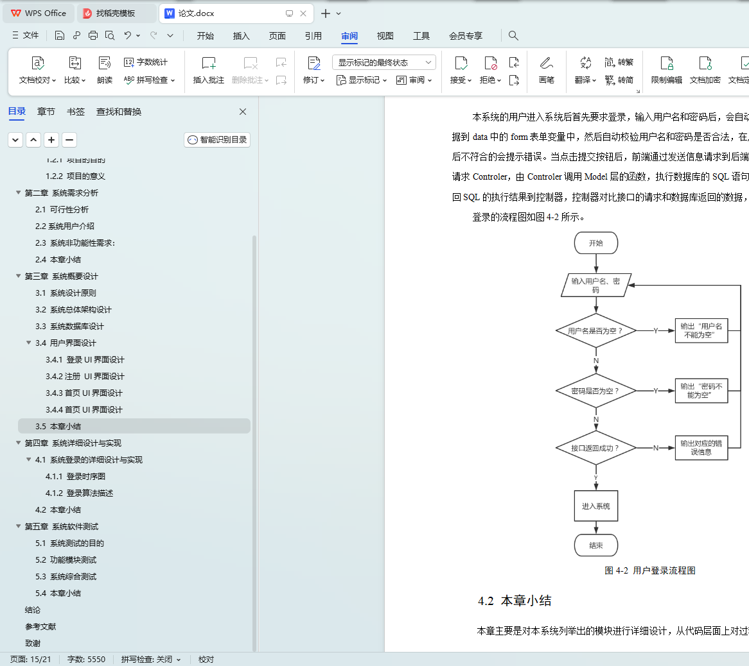
Task: Go to next comment icon
Action: (281, 80)
